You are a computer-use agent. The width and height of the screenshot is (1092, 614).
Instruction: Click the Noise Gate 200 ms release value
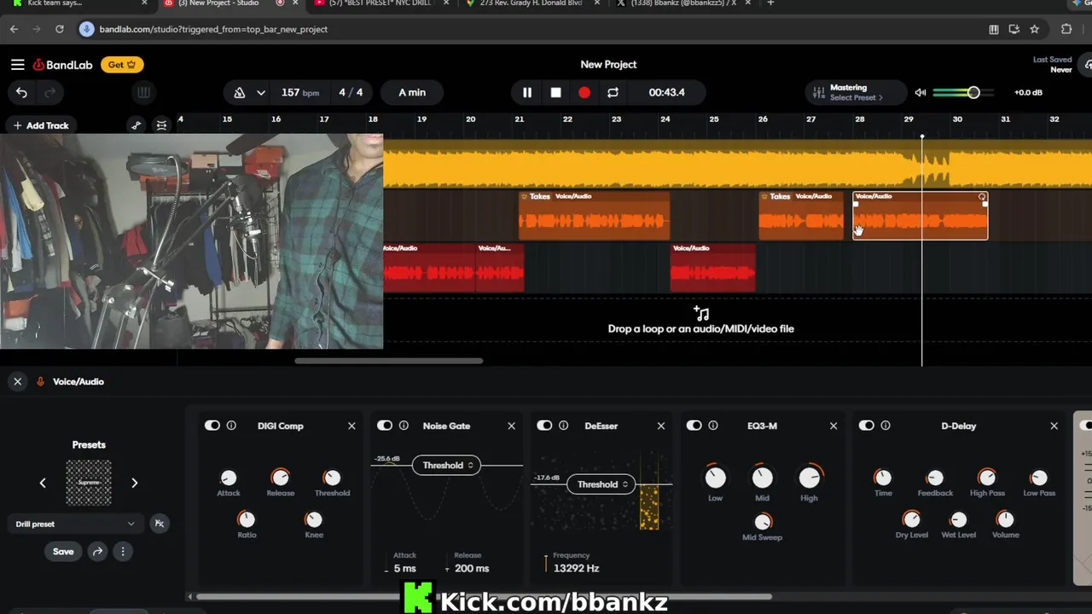pyautogui.click(x=472, y=569)
